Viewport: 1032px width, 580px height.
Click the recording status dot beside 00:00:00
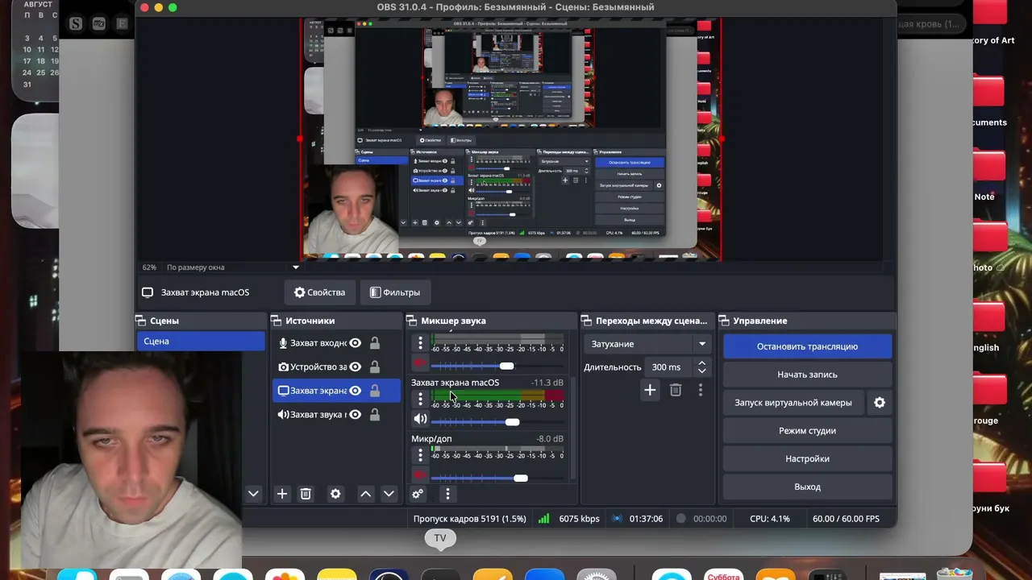click(x=681, y=519)
